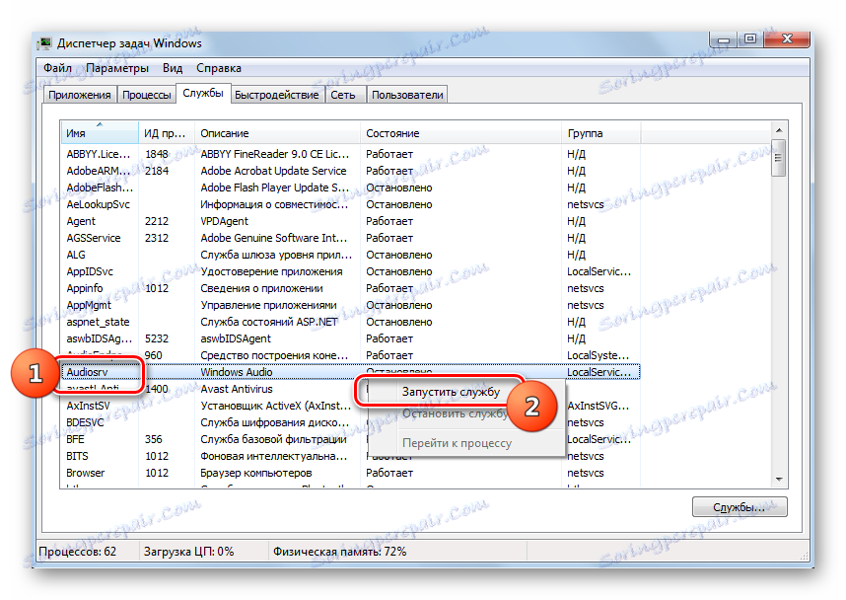Click Браузер компьютеров description cell
The image size is (846, 600).
coord(255,473)
